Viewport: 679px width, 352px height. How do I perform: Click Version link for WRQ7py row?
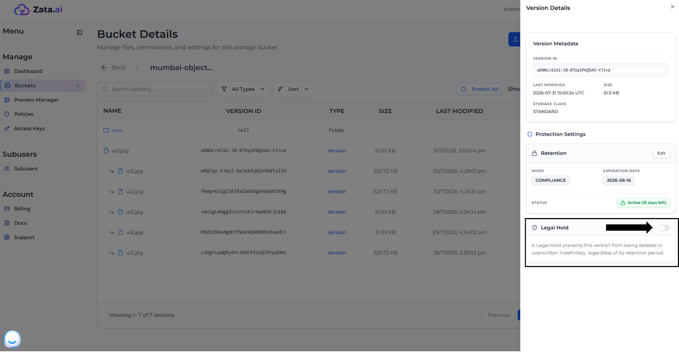(x=337, y=171)
